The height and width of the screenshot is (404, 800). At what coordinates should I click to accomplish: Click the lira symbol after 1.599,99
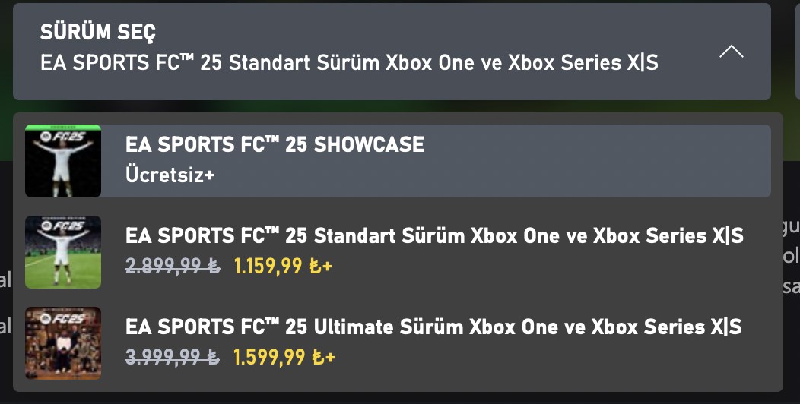319,358
